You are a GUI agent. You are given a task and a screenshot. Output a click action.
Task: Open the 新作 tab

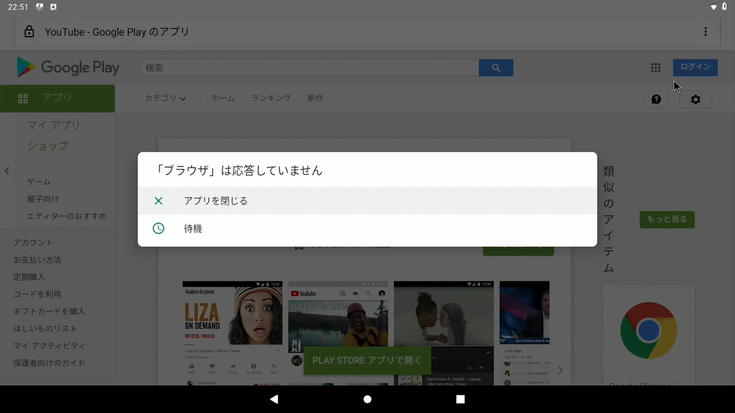(x=315, y=98)
